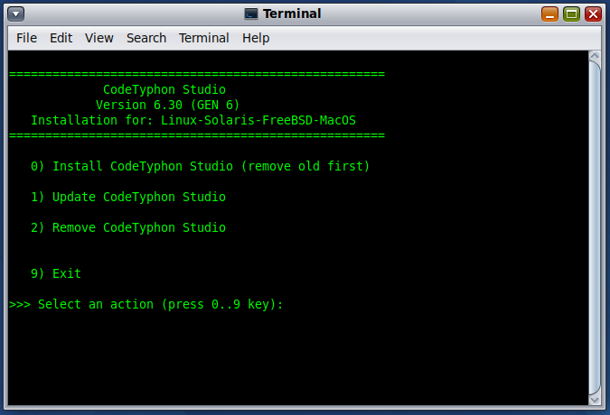Open the View menu
The image size is (610, 415).
click(x=99, y=38)
